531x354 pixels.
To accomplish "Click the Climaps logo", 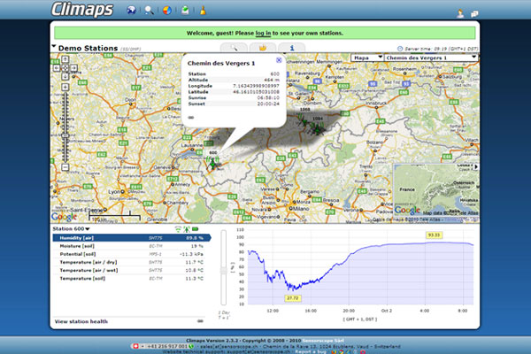I will pyautogui.click(x=82, y=10).
